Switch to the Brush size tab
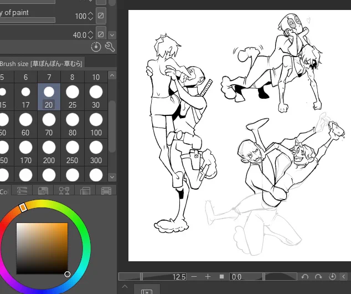 point(42,64)
